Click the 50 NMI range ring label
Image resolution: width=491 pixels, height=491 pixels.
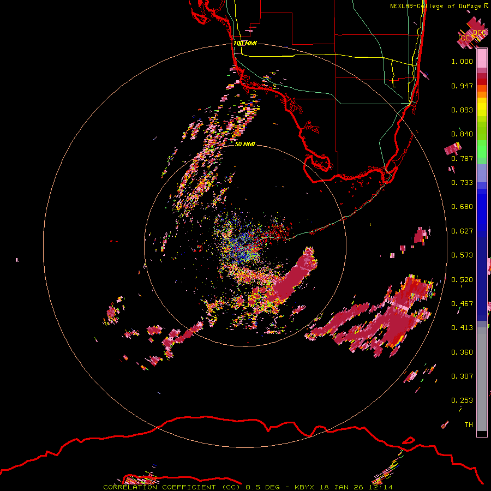[x=245, y=144]
